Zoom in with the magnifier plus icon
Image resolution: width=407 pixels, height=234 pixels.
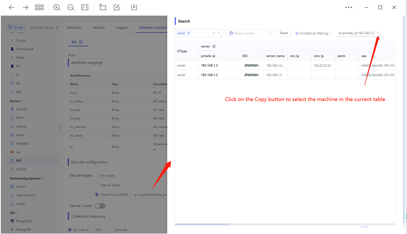pos(57,7)
